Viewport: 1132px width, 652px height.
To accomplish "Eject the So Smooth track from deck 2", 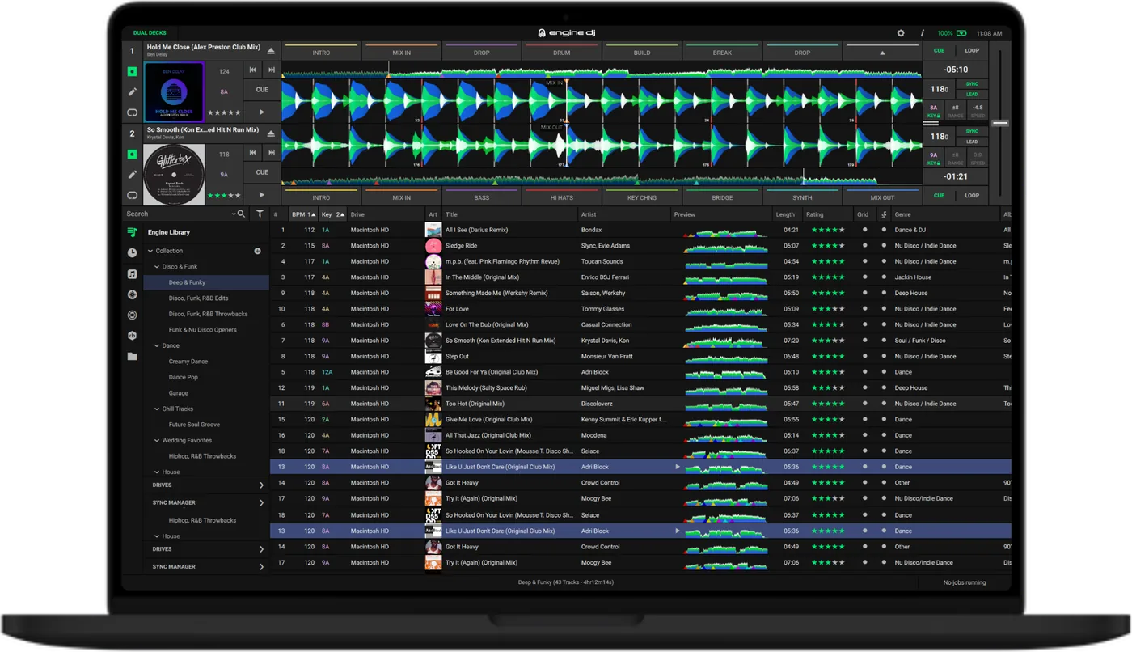I will point(271,133).
